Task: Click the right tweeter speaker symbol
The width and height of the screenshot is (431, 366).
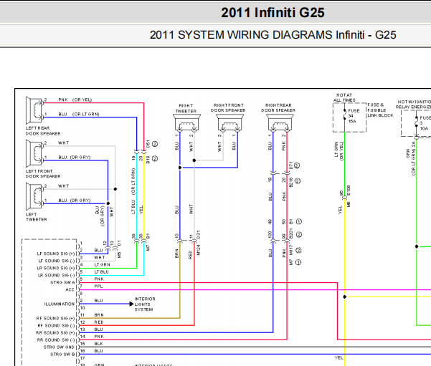Action: pos(186,126)
